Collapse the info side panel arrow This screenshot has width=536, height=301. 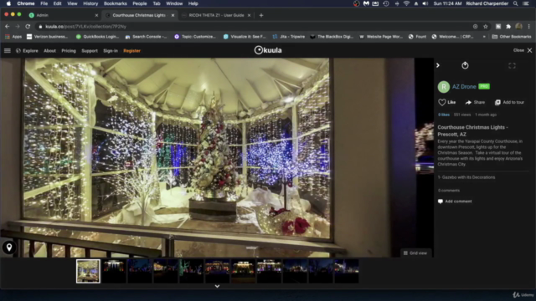pos(438,65)
